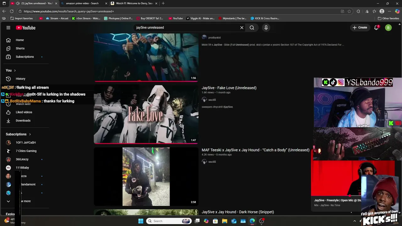Open Copilot icon in browser toolbar

click(x=397, y=11)
